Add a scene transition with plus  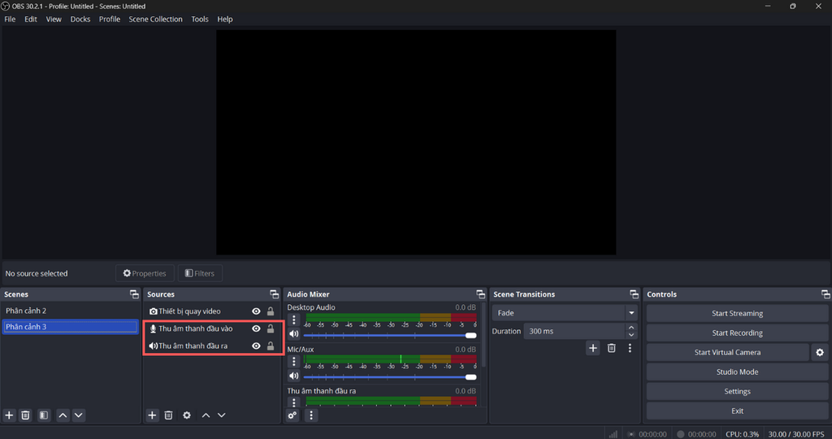(592, 348)
